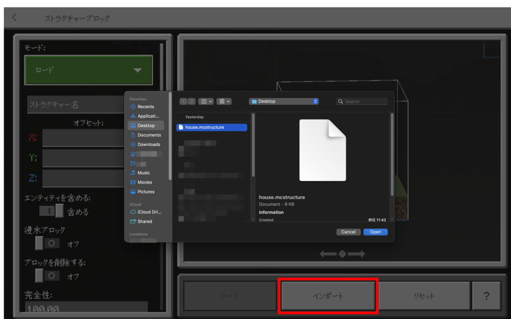511x319 pixels.
Task: Select Music in the Favorites sidebar
Action: (143, 173)
